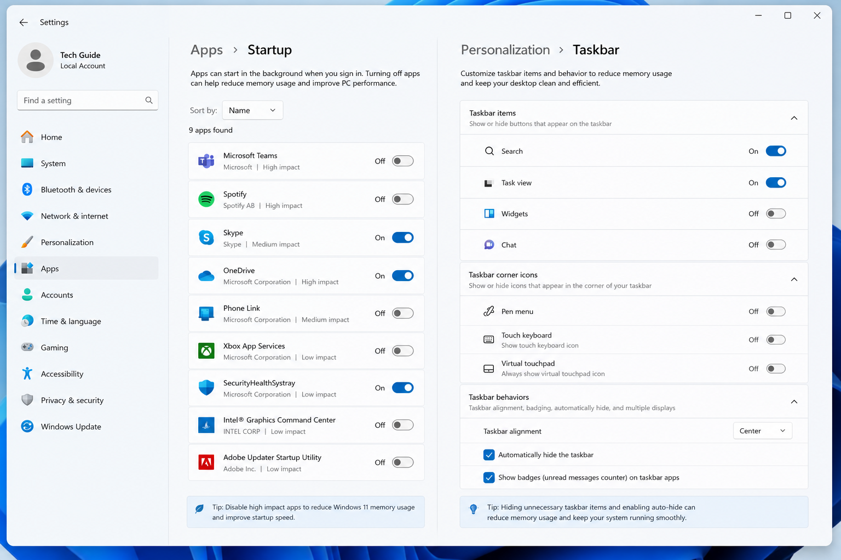Open the Tech Guide account profile

(62, 60)
